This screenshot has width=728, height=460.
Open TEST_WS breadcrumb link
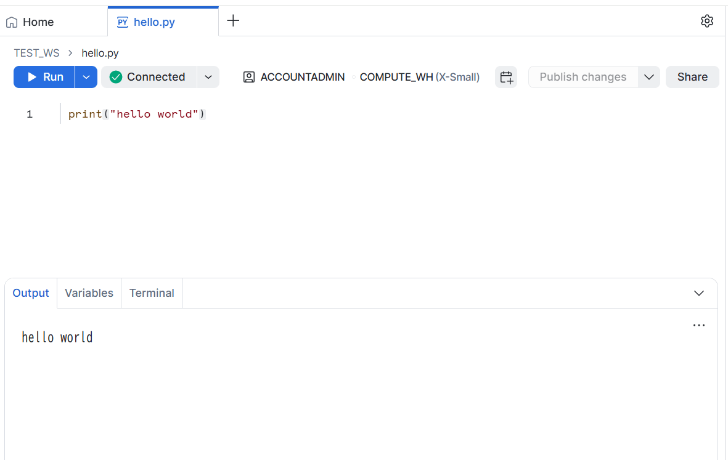pos(37,53)
